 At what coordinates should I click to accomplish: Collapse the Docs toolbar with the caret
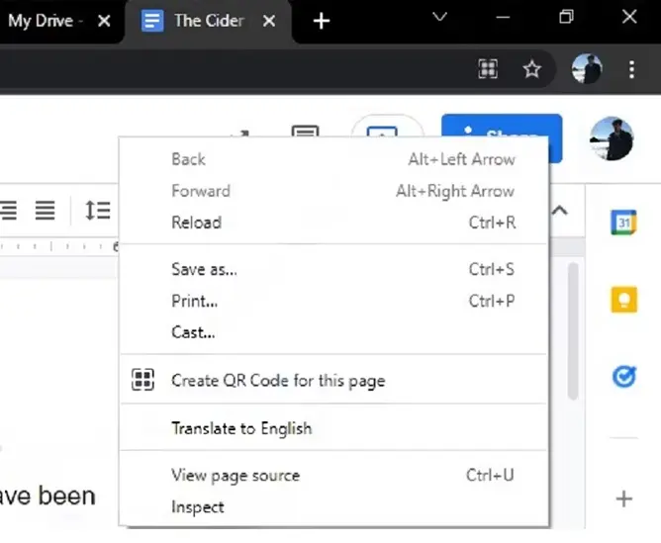pyautogui.click(x=560, y=210)
